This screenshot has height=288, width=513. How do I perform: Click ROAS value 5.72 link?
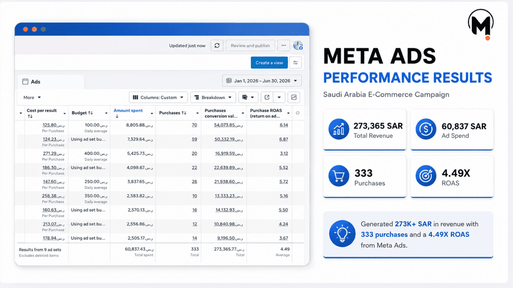(284, 181)
